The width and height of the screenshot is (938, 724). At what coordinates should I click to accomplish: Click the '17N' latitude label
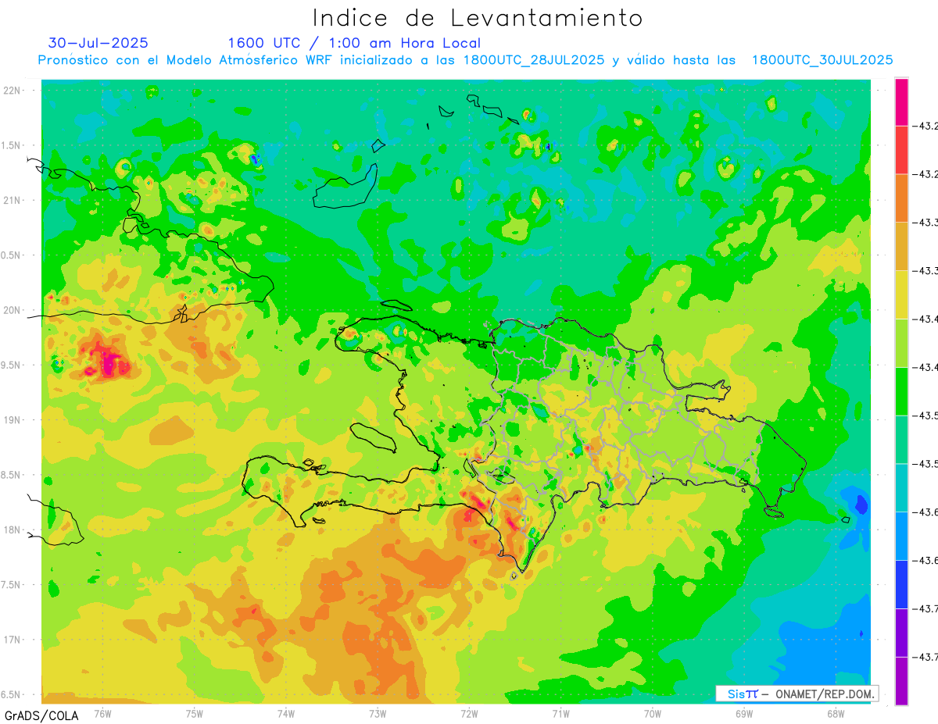(13, 640)
